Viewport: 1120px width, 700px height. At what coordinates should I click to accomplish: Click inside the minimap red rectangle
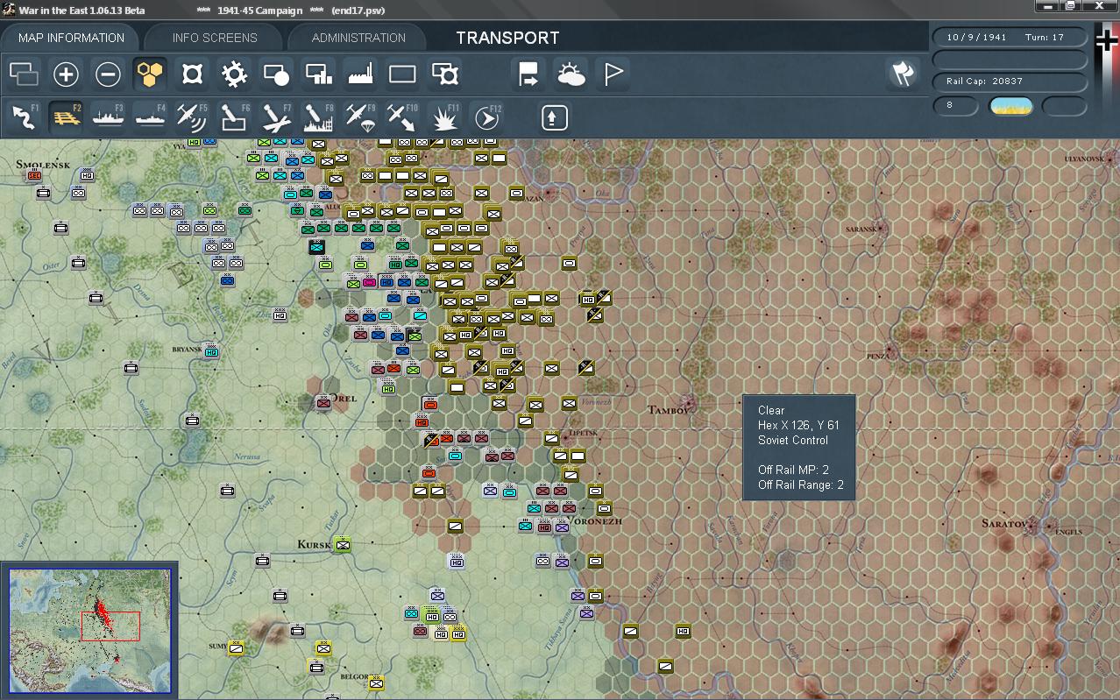coord(110,626)
